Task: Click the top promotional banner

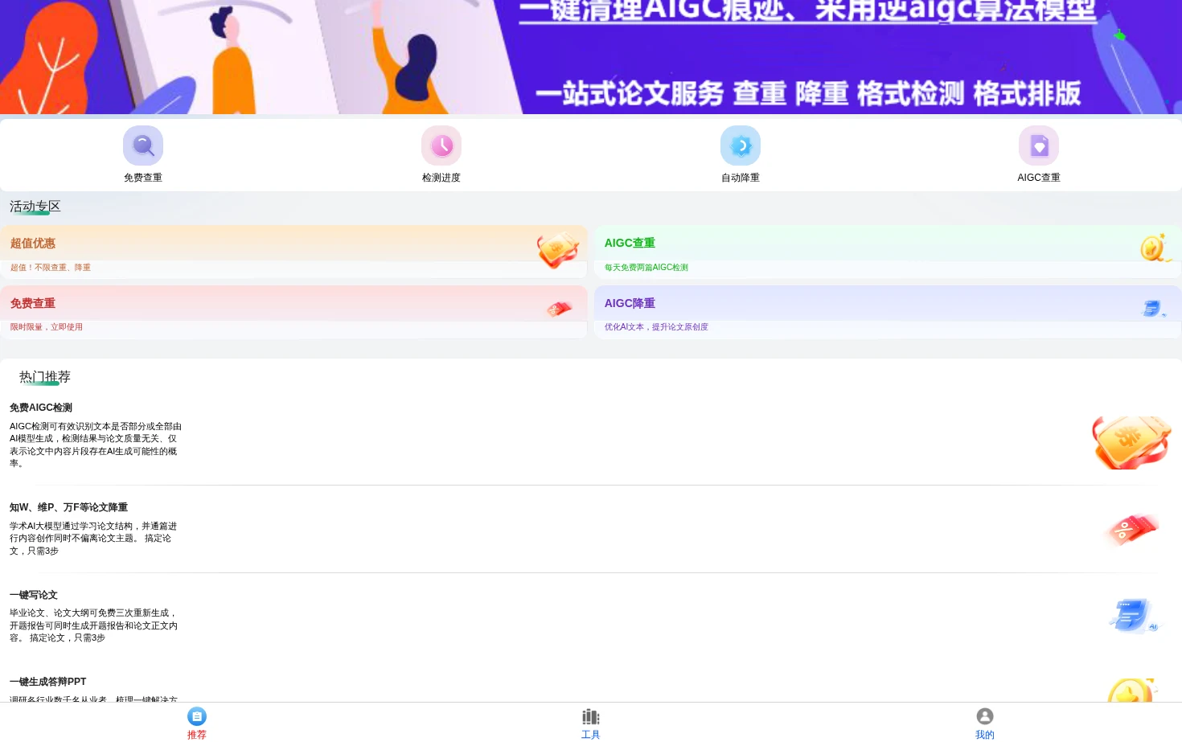Action: point(591,57)
